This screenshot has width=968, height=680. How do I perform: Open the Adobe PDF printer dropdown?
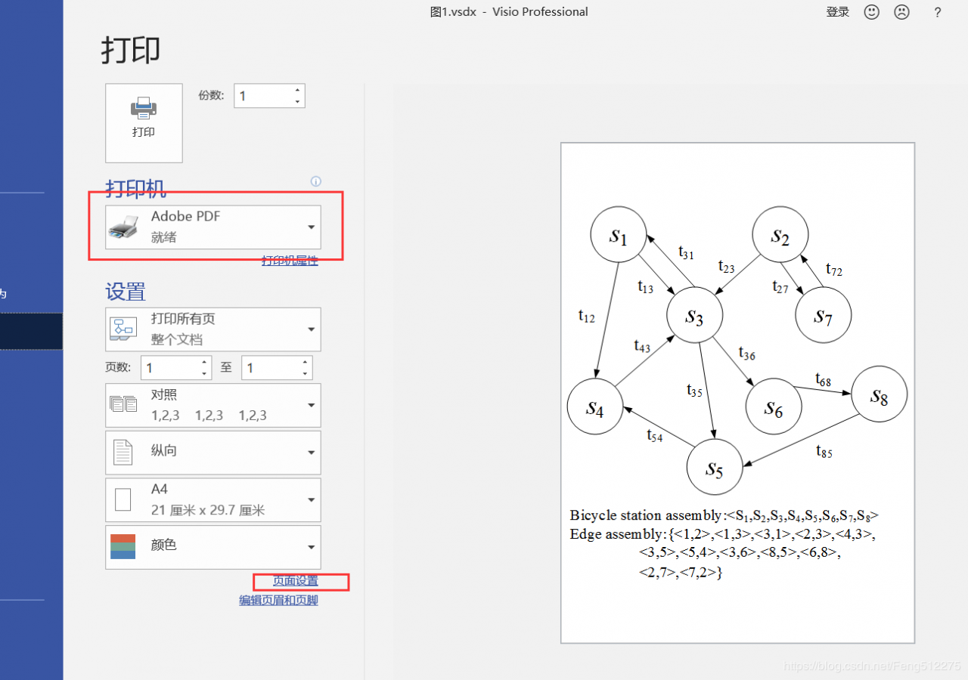[213, 227]
